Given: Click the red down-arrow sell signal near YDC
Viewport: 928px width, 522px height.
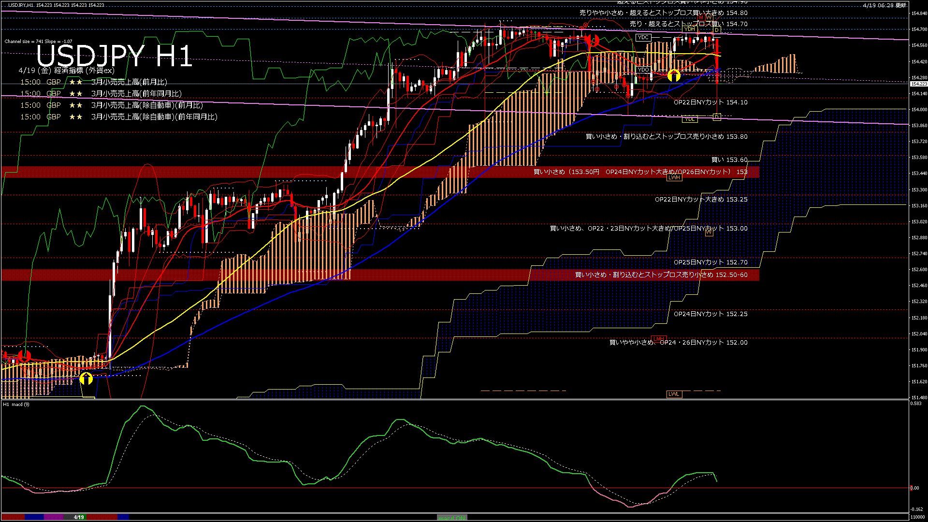Looking at the screenshot, I should [593, 41].
